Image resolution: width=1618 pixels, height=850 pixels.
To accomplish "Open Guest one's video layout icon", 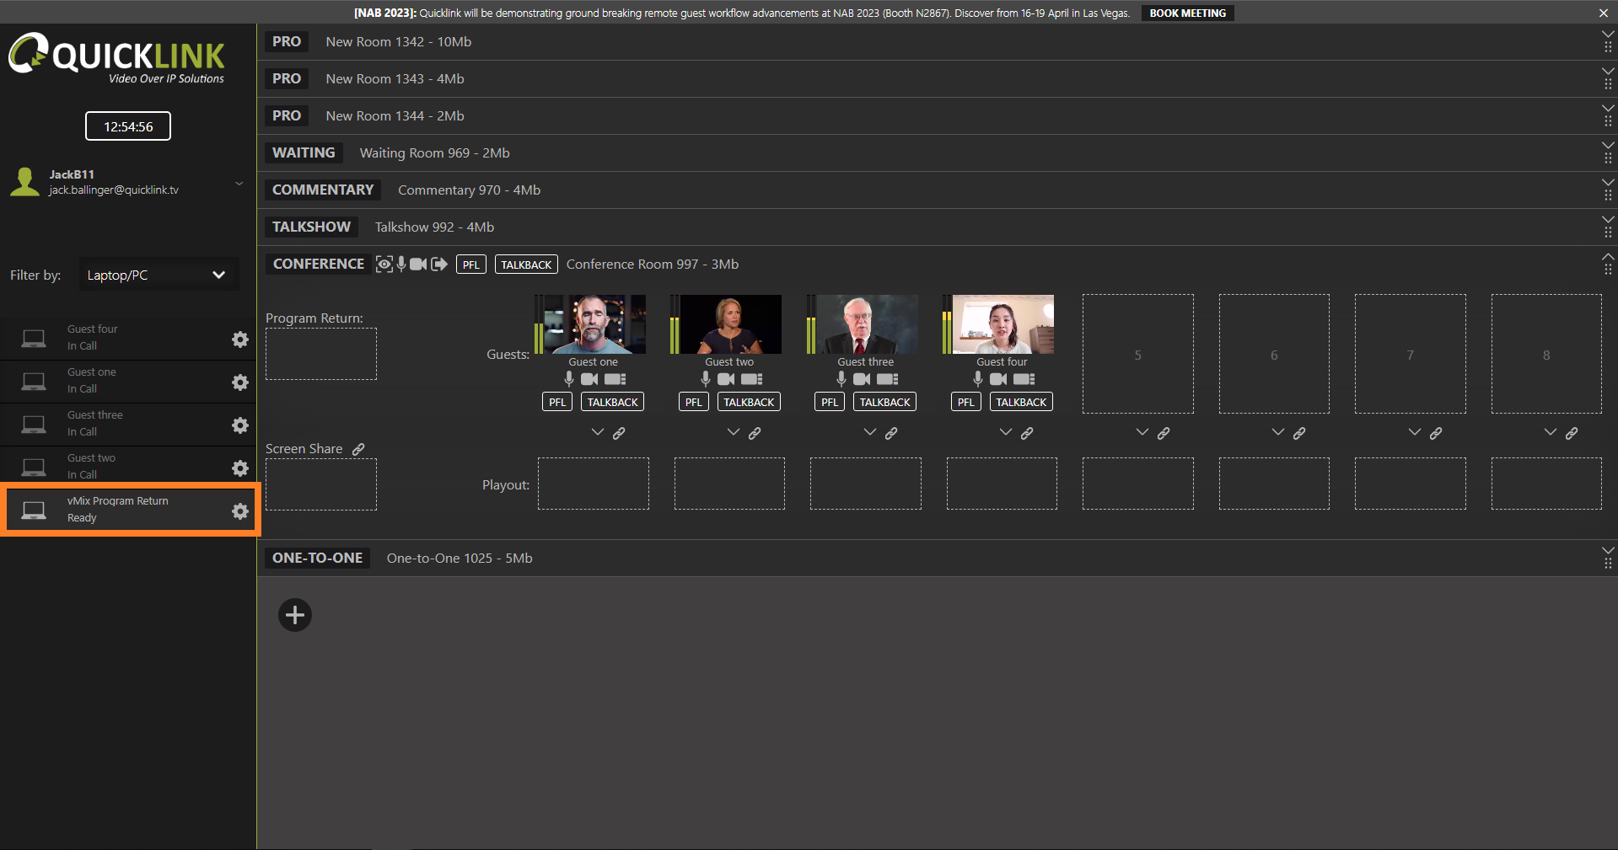I will [615, 379].
